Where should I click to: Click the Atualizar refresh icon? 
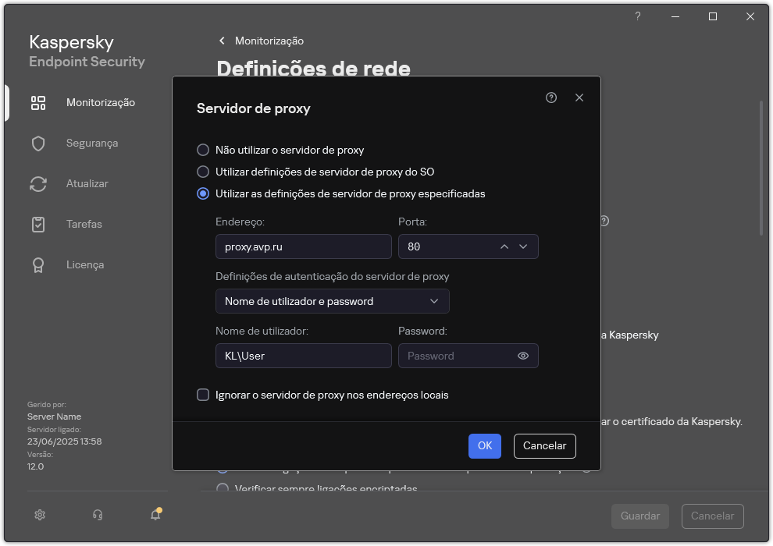[x=38, y=184]
